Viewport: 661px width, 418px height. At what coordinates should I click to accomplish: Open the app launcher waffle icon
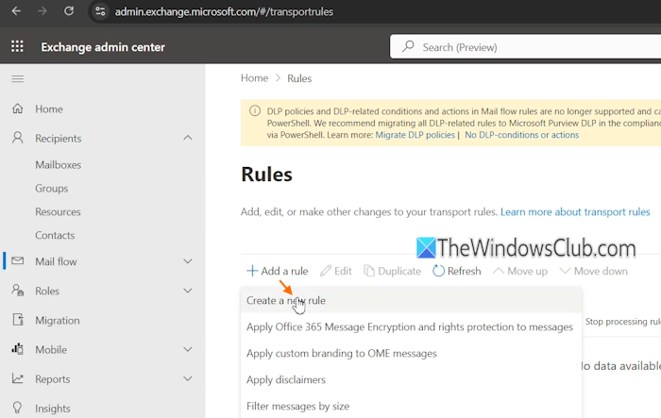17,46
